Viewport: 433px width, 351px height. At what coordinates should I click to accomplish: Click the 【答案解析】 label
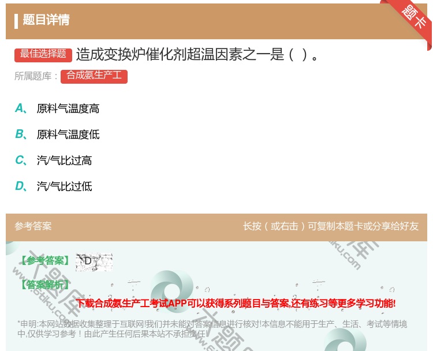point(46,285)
